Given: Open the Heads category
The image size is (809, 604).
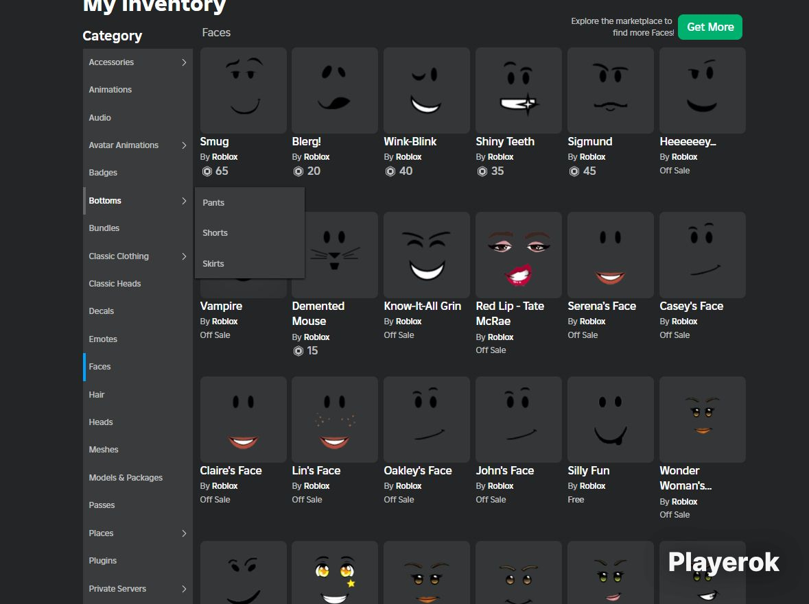Looking at the screenshot, I should coord(138,422).
